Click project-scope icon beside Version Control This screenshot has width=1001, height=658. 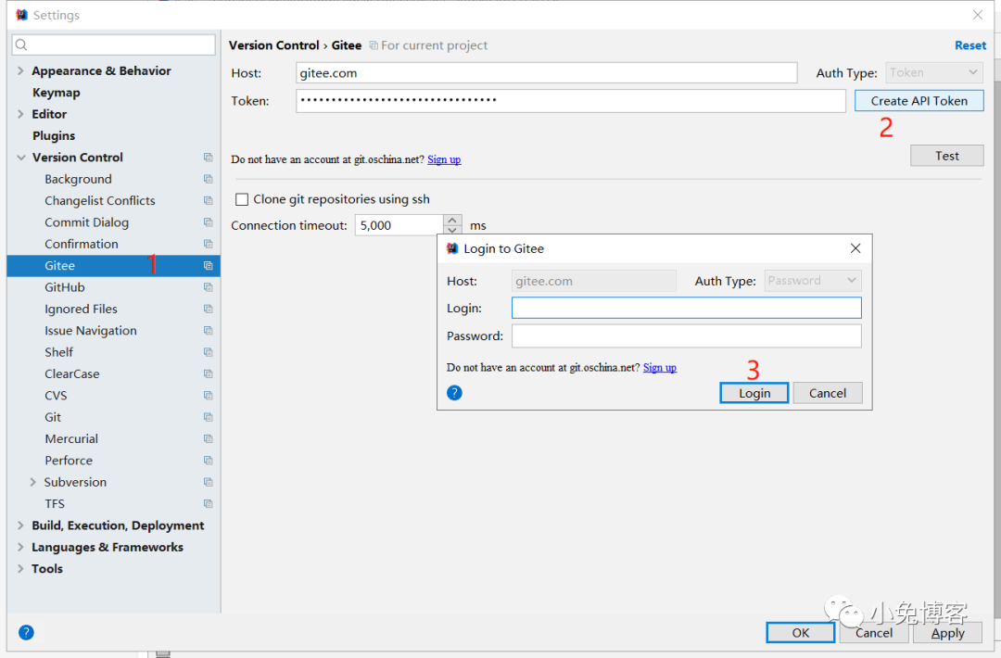tap(209, 157)
